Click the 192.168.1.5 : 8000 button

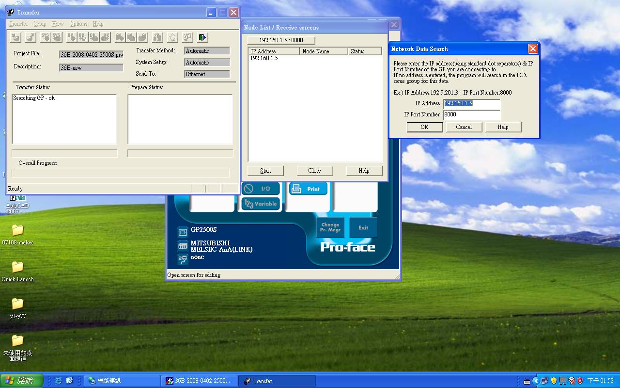(281, 40)
